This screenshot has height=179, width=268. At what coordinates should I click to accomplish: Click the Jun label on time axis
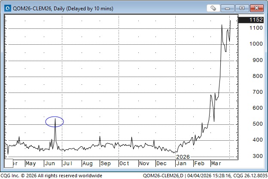(x=50, y=164)
